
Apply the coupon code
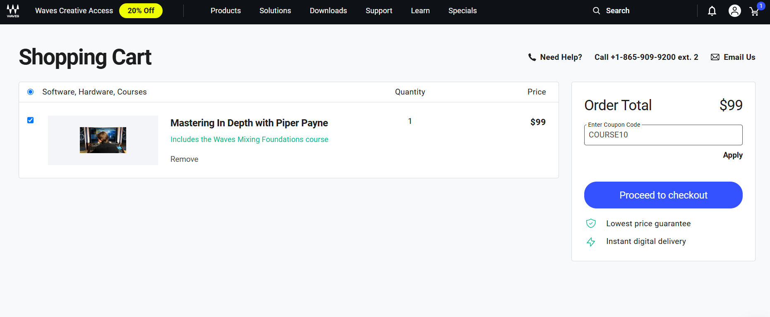[x=732, y=155]
